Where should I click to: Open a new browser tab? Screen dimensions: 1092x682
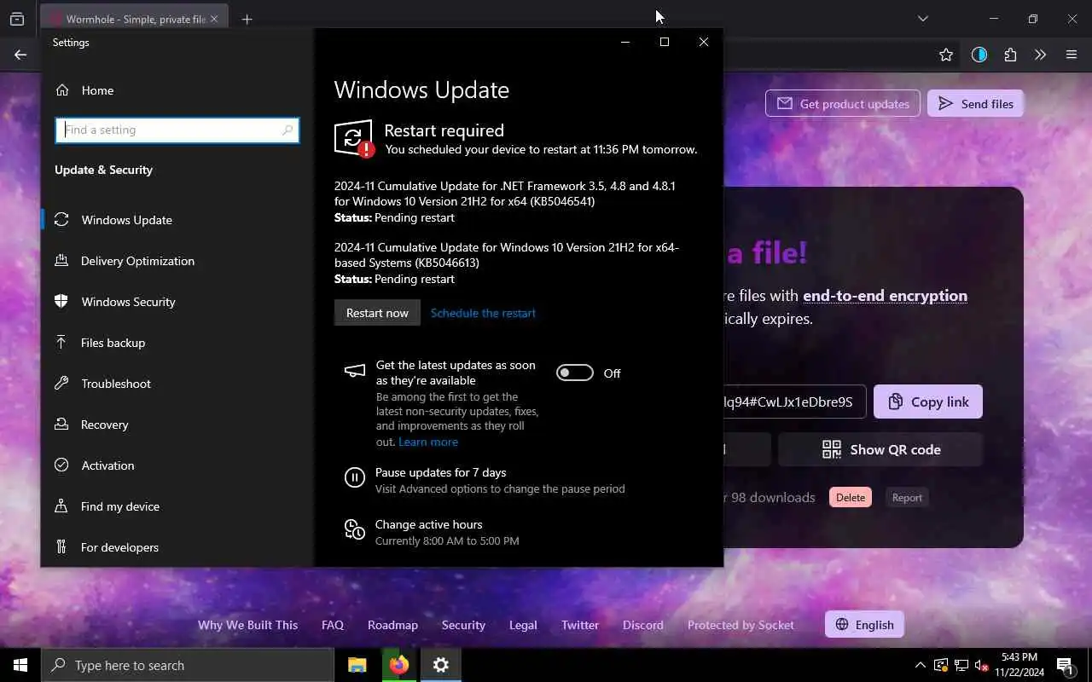point(247,19)
